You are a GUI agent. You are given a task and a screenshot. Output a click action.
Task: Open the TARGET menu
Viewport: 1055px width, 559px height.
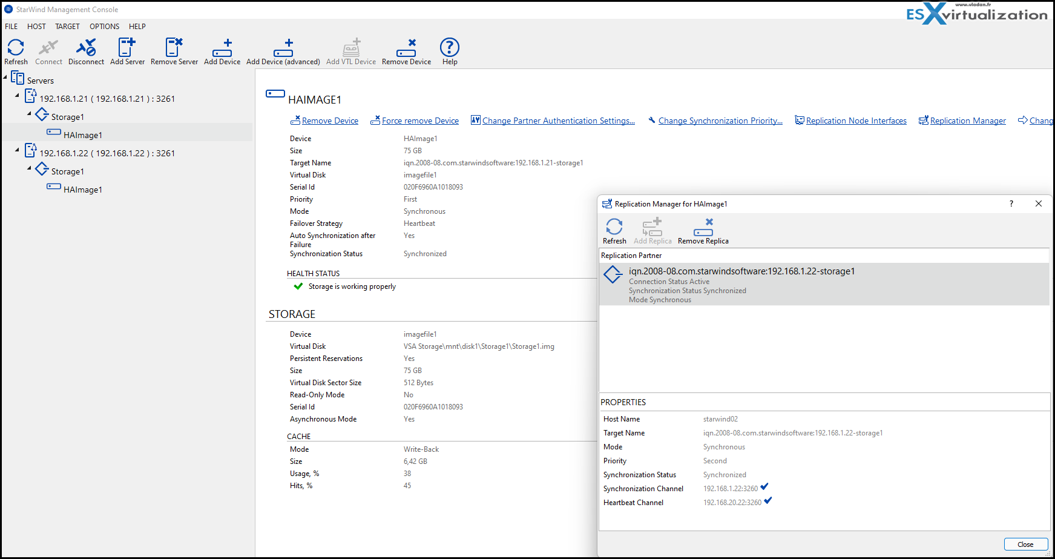(67, 27)
